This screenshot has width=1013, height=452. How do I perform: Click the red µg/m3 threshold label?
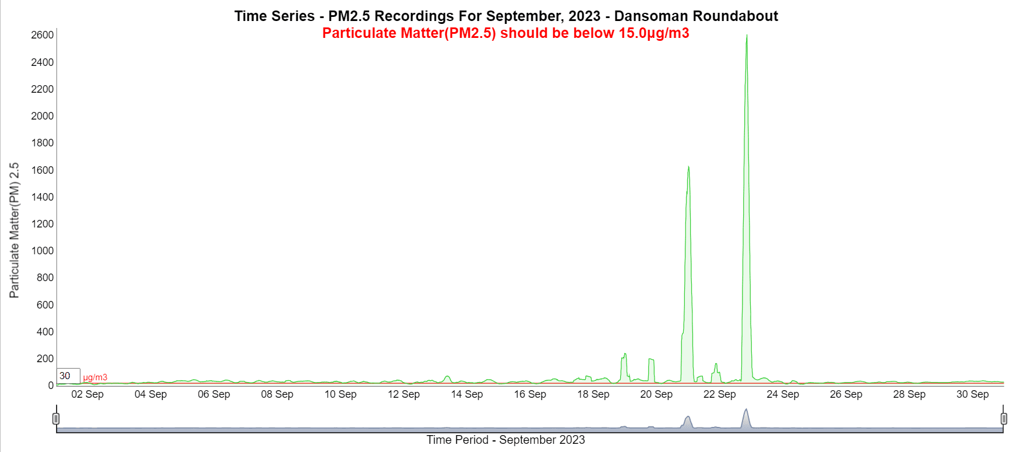(x=95, y=377)
